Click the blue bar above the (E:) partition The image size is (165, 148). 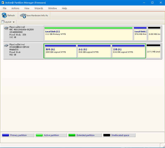[x=94, y=46]
